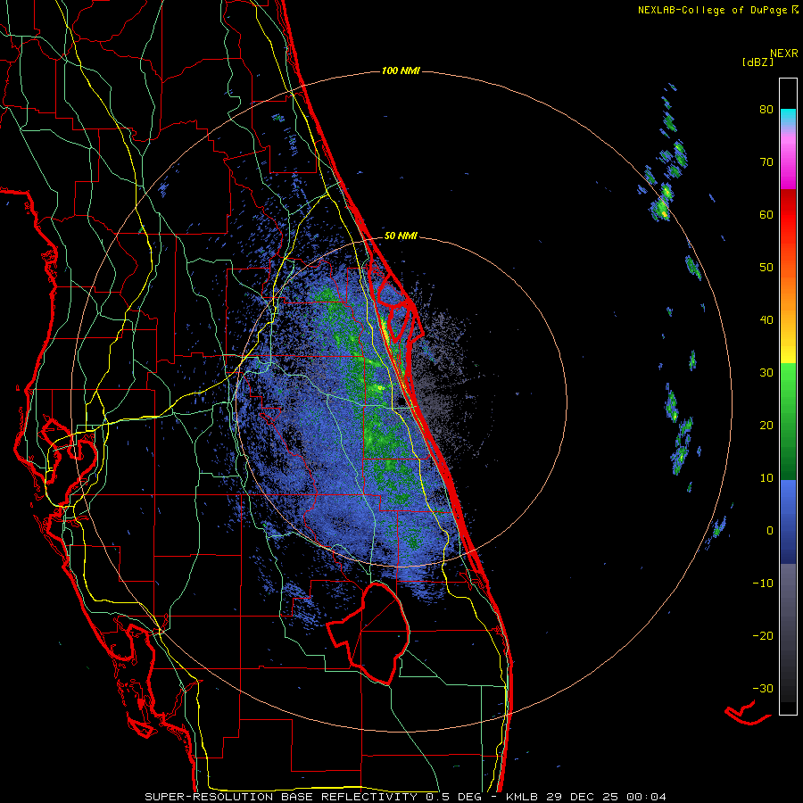The height and width of the screenshot is (803, 803).
Task: Select the -10 value on the dBZ scale
Action: (763, 584)
